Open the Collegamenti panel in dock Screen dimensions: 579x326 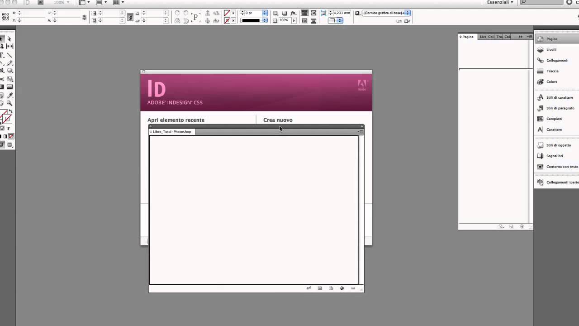coord(557,60)
